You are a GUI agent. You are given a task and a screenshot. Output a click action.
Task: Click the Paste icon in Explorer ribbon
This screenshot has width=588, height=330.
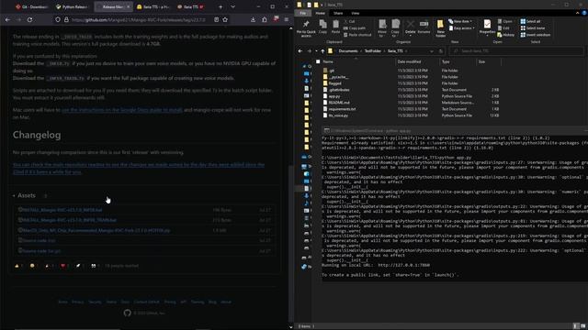(335, 27)
